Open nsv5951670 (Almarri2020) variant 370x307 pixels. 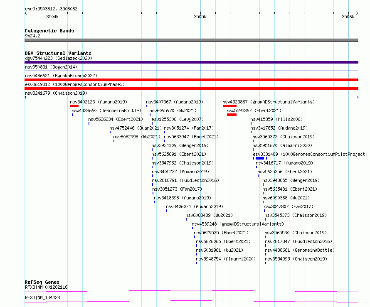pyautogui.click(x=282, y=145)
